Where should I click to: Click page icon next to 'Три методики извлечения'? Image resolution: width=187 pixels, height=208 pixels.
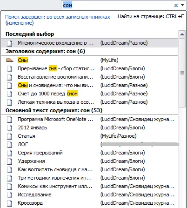10,178
